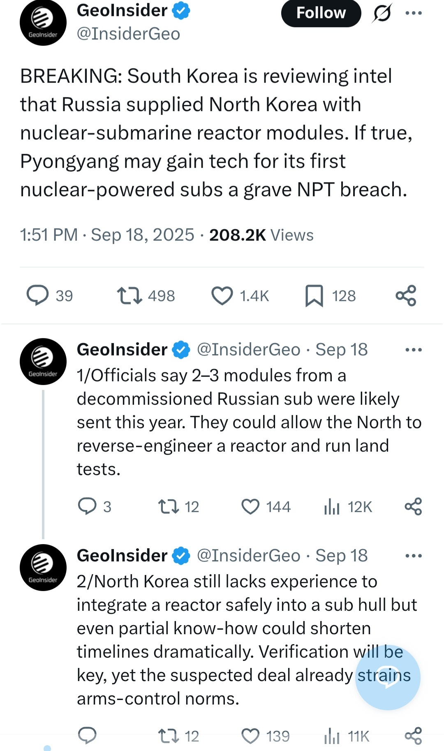Tap the floating blue reply bubble button

point(388,677)
